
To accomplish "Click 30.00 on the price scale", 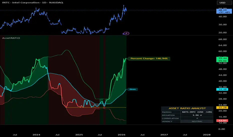I will pos(222,25).
